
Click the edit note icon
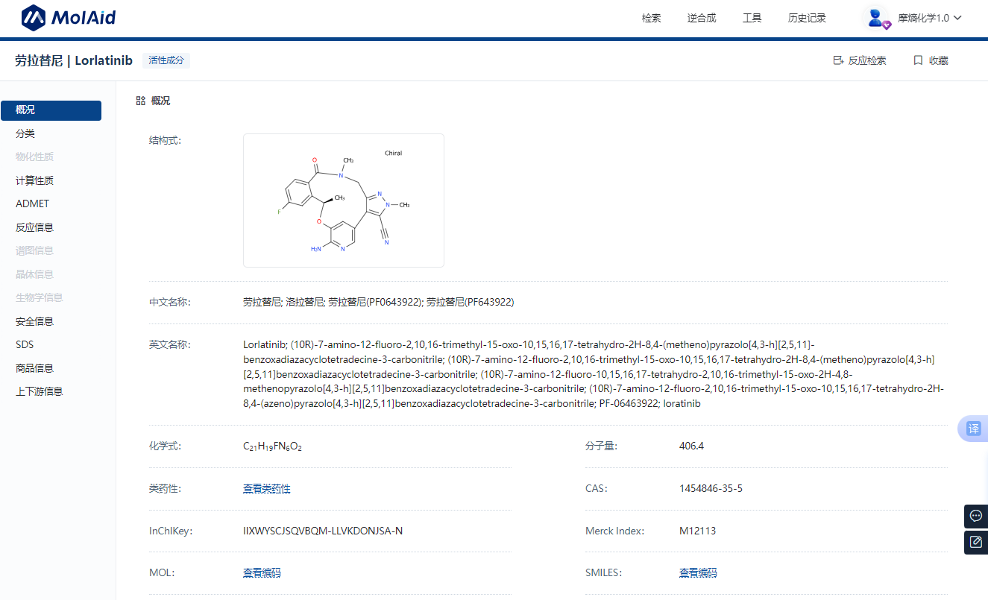point(975,542)
